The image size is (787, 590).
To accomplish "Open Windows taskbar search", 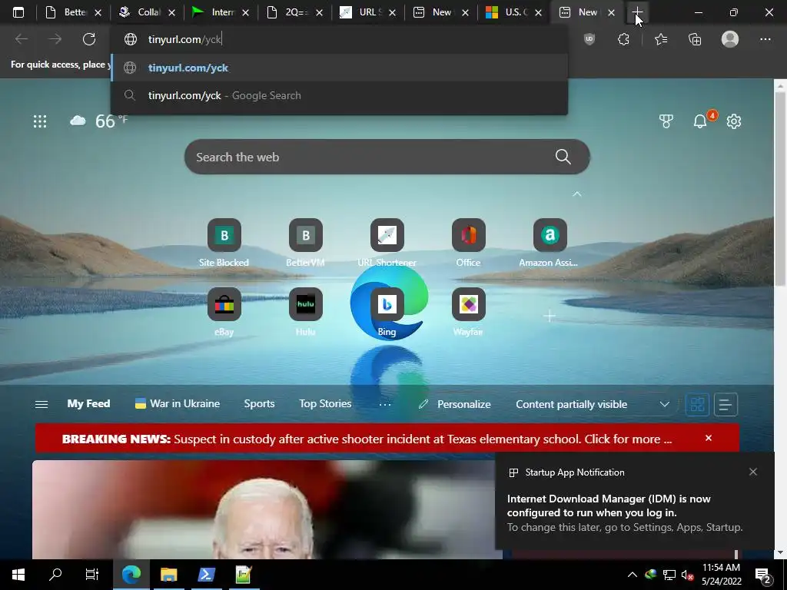I will (55, 575).
